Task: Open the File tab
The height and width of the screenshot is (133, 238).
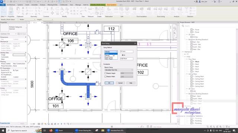Action: point(3,5)
